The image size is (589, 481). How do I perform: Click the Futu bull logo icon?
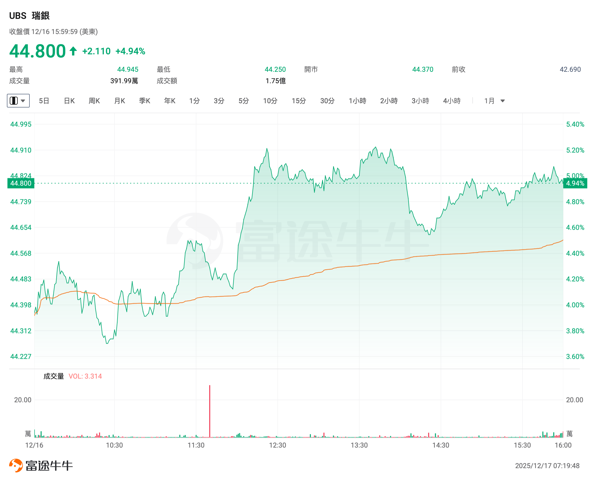pyautogui.click(x=16, y=465)
